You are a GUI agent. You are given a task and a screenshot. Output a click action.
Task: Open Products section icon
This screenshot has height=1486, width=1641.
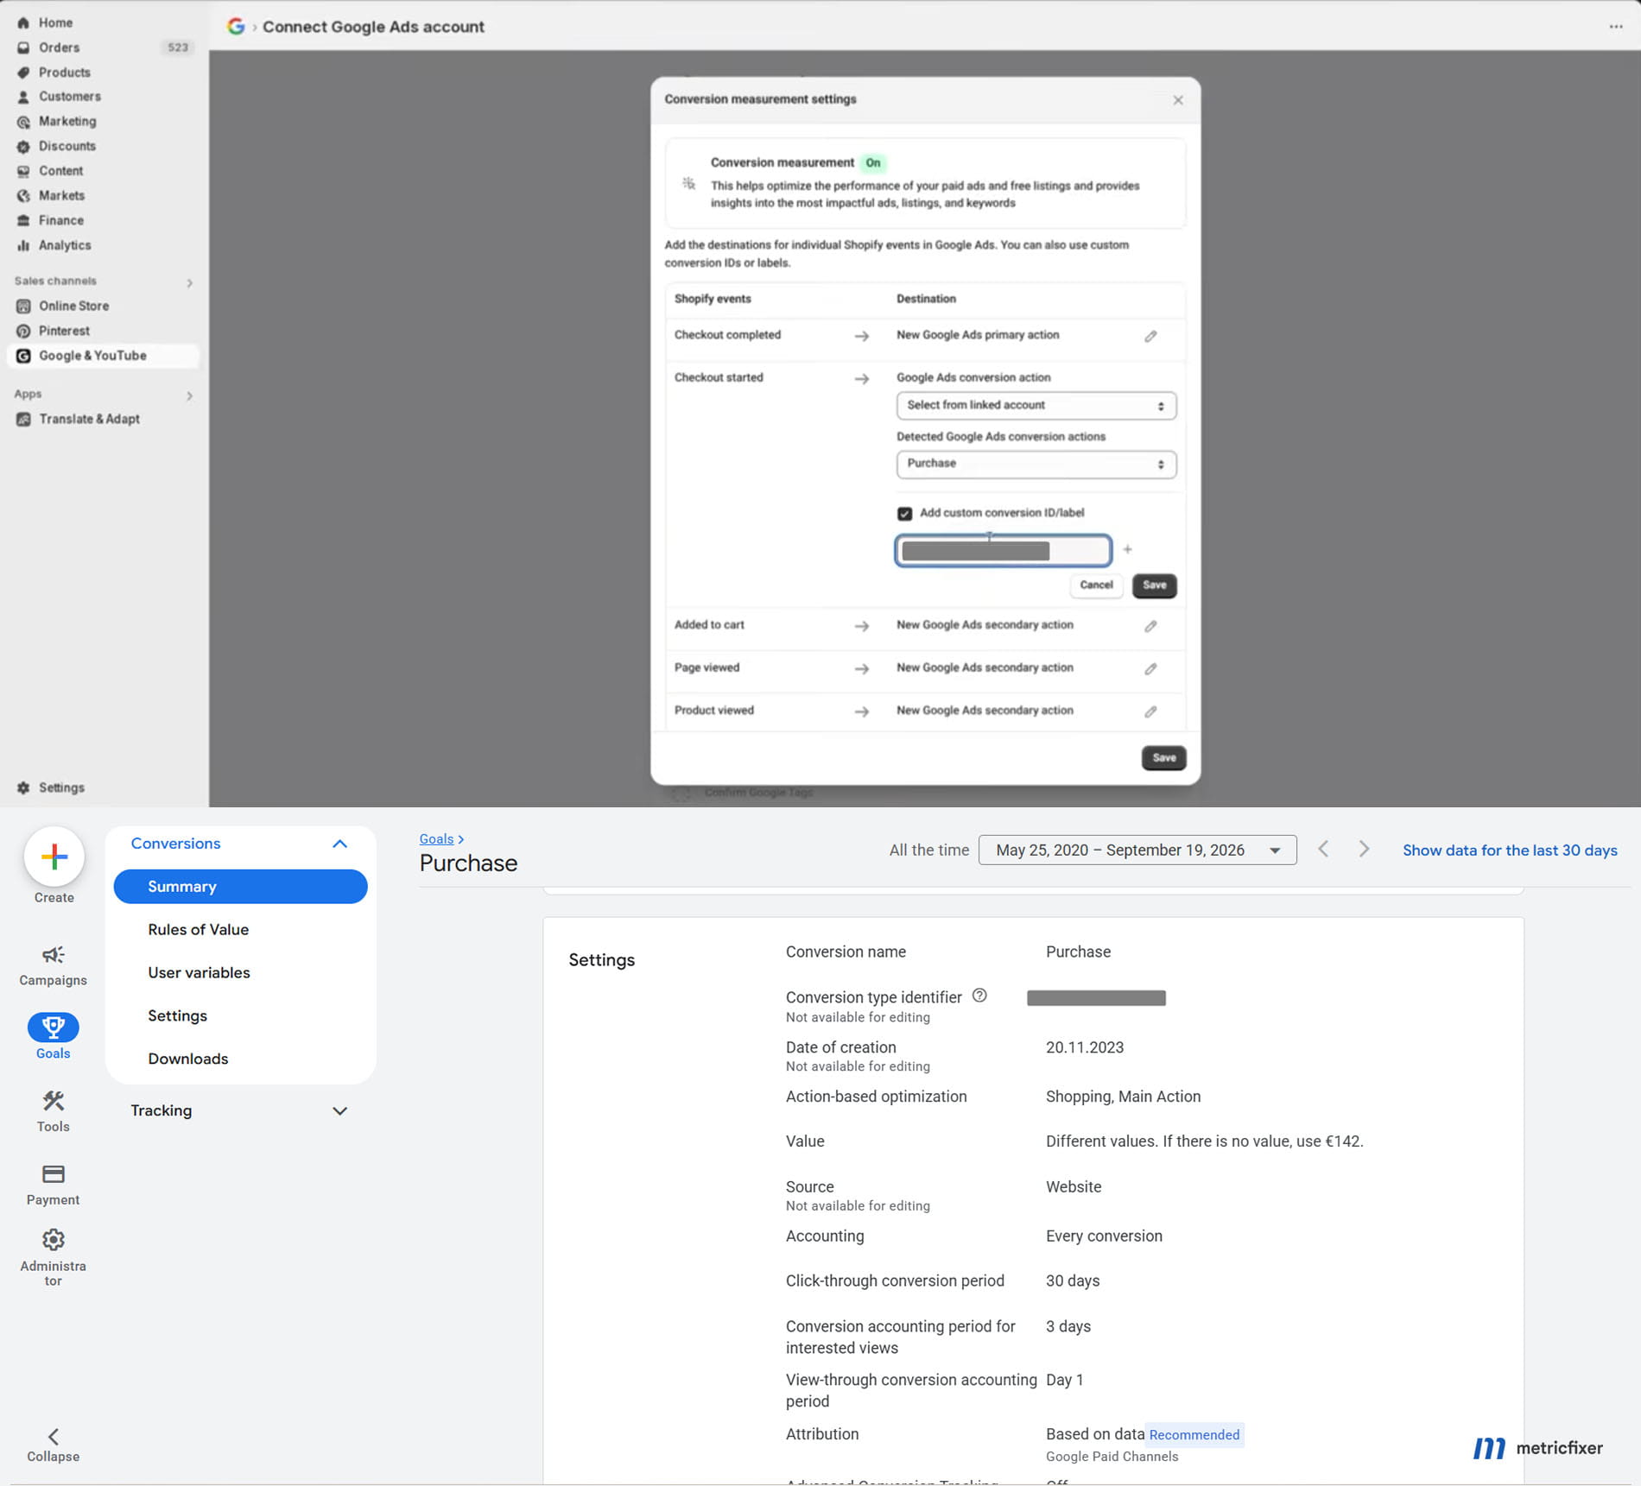click(23, 73)
